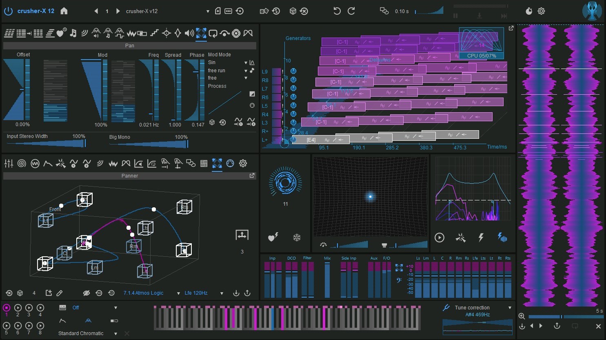This screenshot has width=606, height=340.
Task: Click the lightning bolt icon under spectrum
Action: click(x=481, y=238)
